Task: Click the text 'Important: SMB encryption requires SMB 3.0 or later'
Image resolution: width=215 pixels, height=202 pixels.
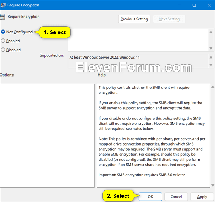Action: 142,175
